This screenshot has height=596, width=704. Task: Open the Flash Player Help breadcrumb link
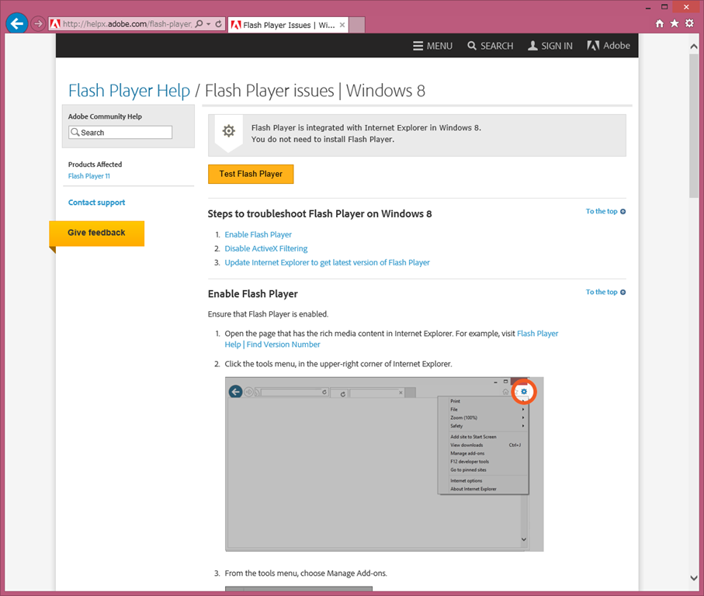coord(130,91)
